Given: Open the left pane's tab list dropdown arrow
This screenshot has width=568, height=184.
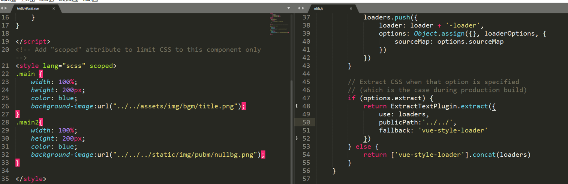Looking at the screenshot, I should pos(289,8).
